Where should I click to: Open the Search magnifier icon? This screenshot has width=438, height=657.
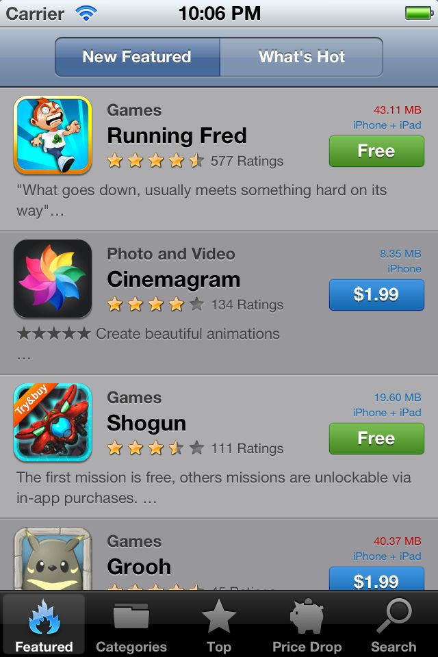tap(394, 615)
